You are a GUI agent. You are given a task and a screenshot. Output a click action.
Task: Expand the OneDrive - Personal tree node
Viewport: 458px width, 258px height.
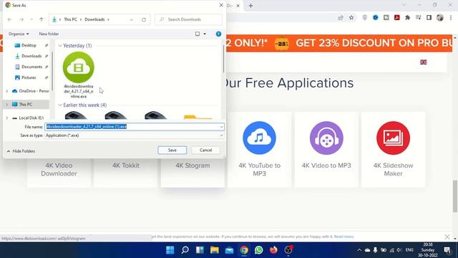7,91
